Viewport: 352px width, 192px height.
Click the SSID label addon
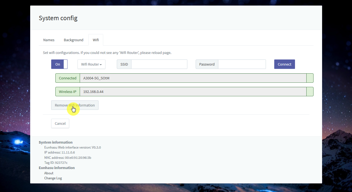tap(124, 64)
